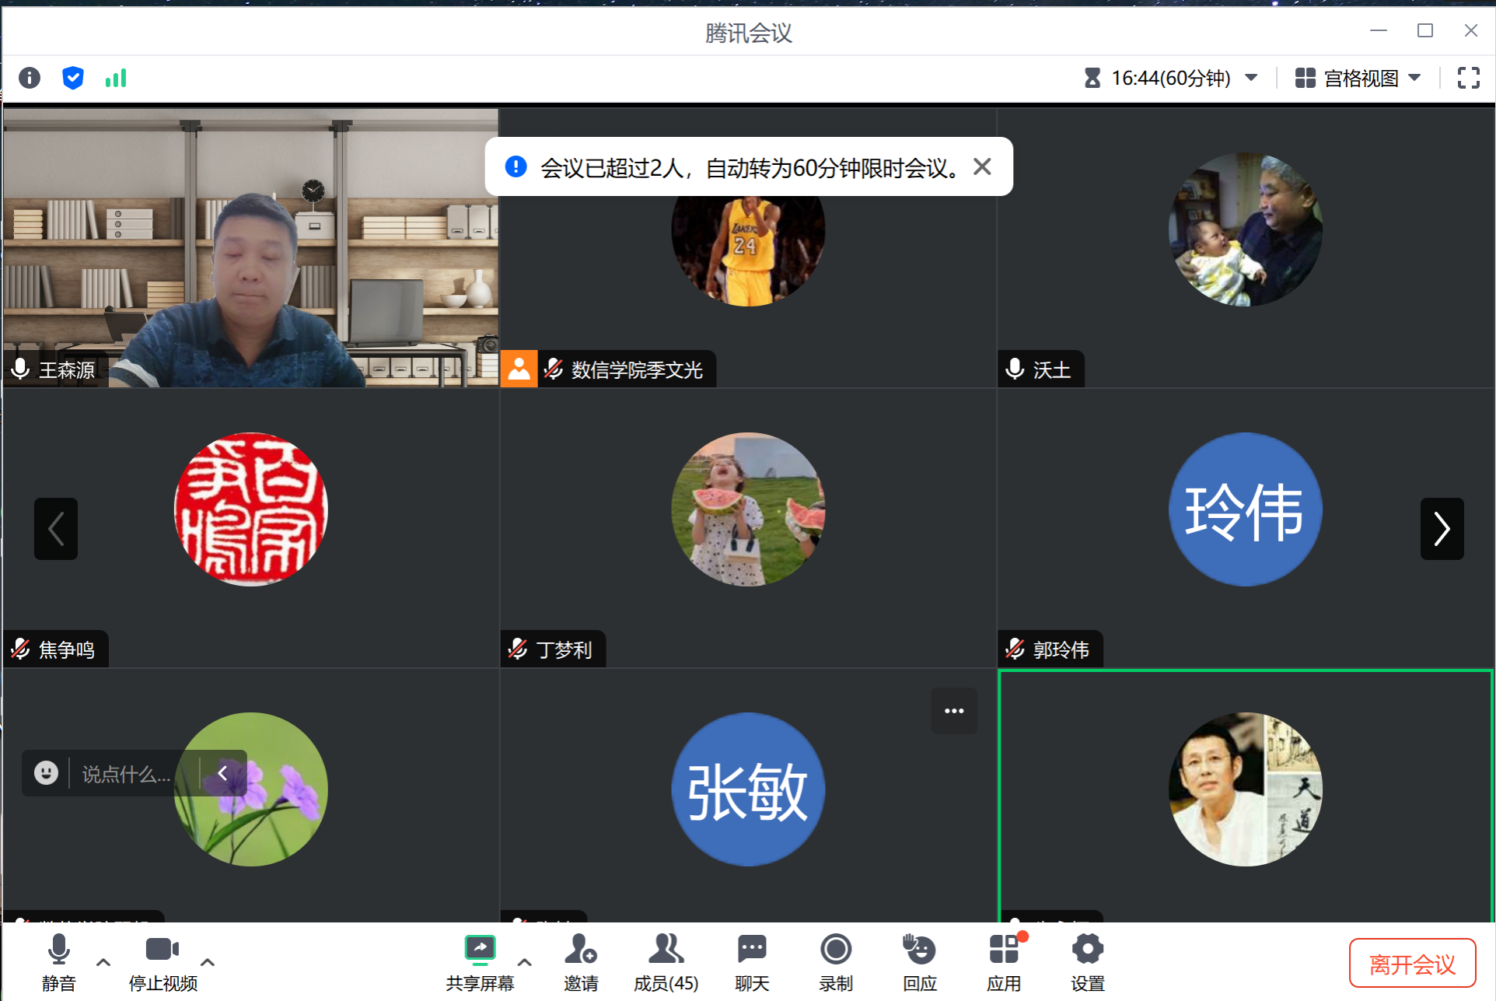Expand audio options next to the 静音 button
Viewport: 1496px width, 1001px height.
pyautogui.click(x=103, y=962)
